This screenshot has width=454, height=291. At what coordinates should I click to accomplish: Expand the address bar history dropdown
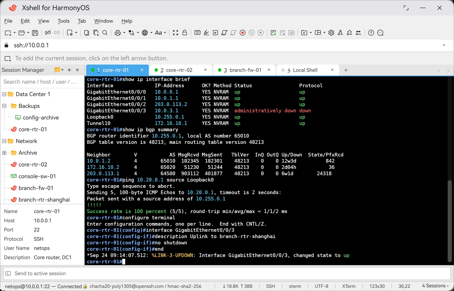click(x=444, y=45)
